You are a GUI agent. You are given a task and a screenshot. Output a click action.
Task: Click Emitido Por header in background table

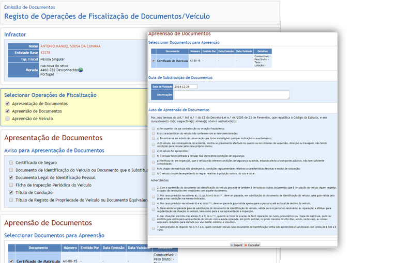(89, 248)
